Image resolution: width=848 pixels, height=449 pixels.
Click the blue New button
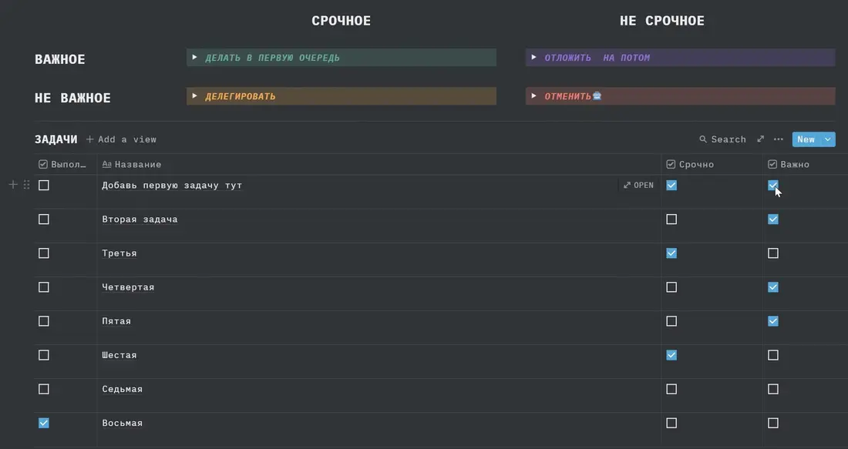pyautogui.click(x=806, y=139)
